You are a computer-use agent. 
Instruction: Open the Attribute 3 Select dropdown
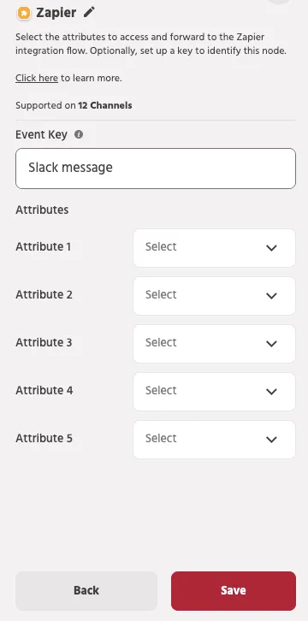click(x=214, y=344)
